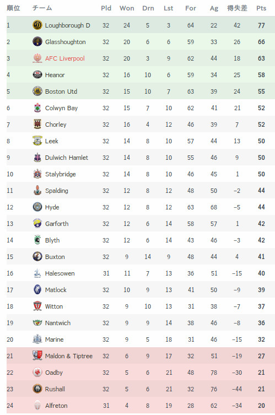Click the Loughborough D club crest
The width and height of the screenshot is (275, 415).
(37, 25)
